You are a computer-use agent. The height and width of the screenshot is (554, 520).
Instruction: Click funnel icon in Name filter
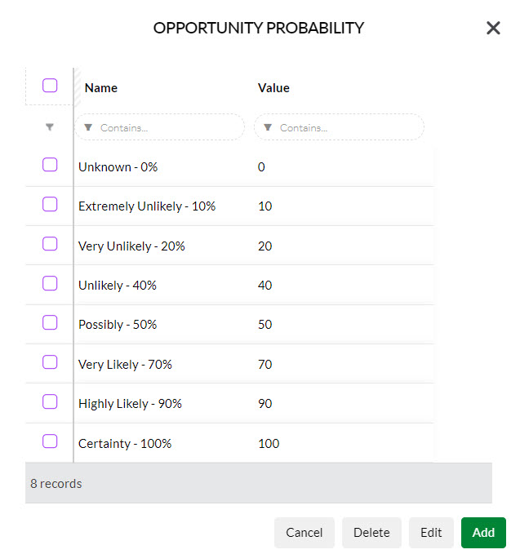pos(88,127)
